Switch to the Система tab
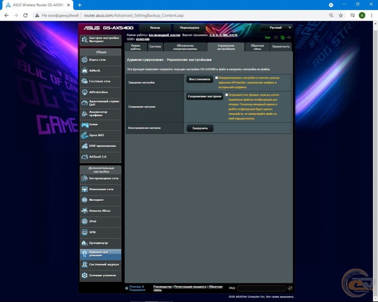This screenshot has width=378, height=302. (155, 47)
